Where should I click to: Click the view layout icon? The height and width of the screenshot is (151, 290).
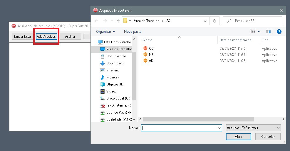(252, 32)
